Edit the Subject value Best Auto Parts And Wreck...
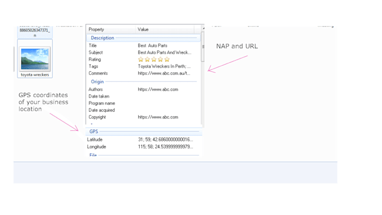 tap(165, 52)
